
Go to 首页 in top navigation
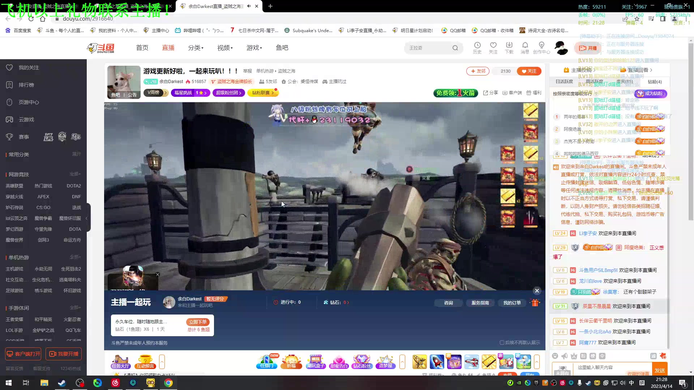[x=142, y=48]
